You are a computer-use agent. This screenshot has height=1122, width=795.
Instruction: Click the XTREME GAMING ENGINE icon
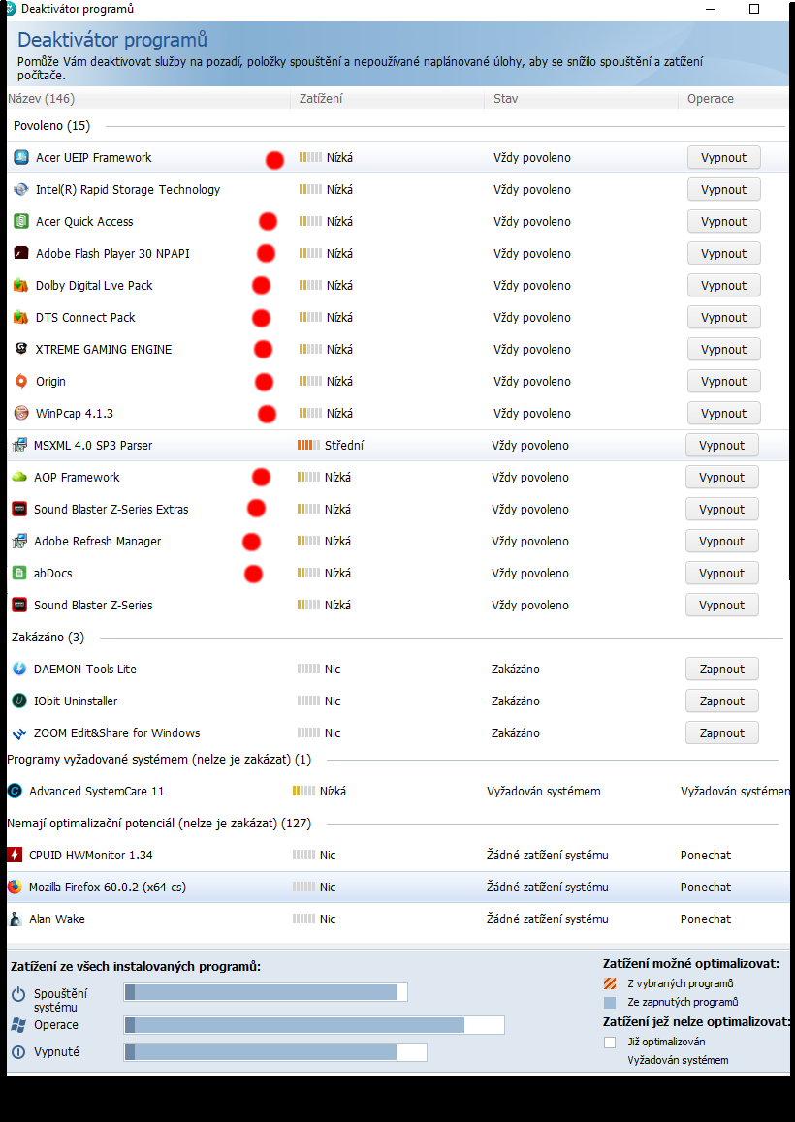pos(21,349)
